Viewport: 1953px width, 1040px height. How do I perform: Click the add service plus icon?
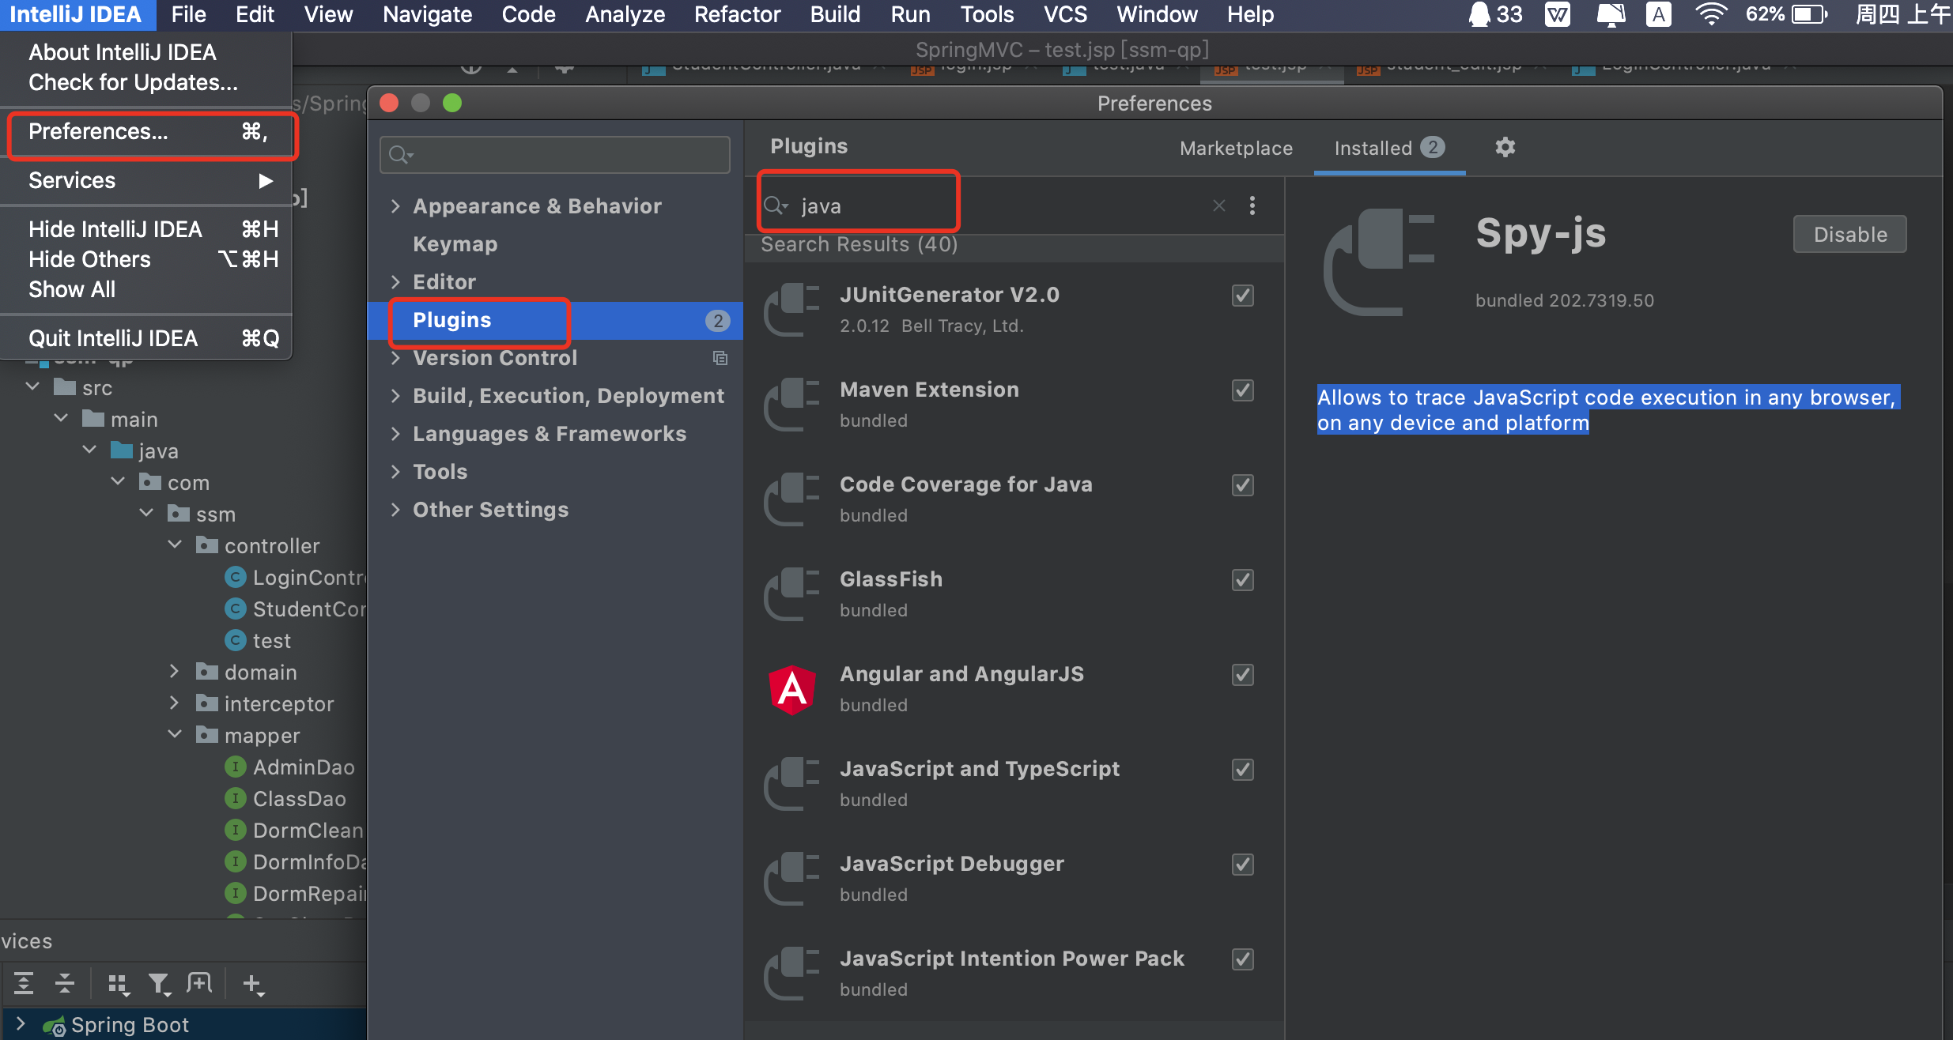(x=253, y=983)
